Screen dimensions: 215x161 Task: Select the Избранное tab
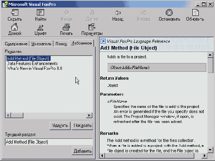81,43
